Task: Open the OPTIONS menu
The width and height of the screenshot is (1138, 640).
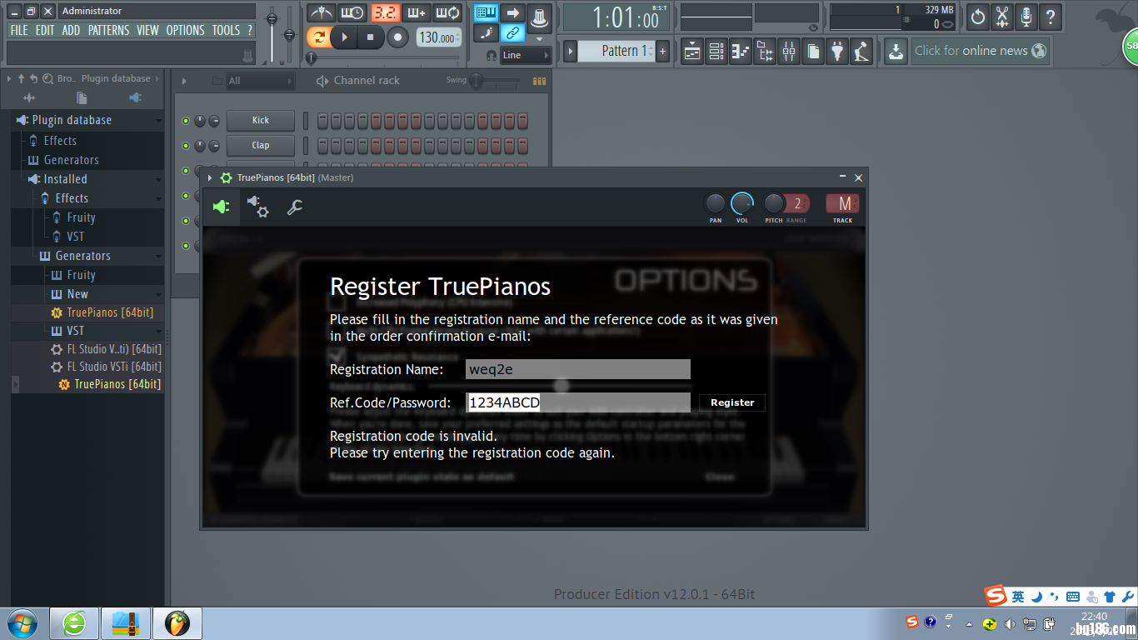Action: click(x=185, y=30)
